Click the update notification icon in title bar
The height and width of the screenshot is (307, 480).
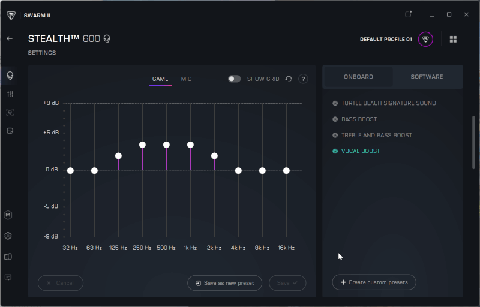(x=408, y=14)
